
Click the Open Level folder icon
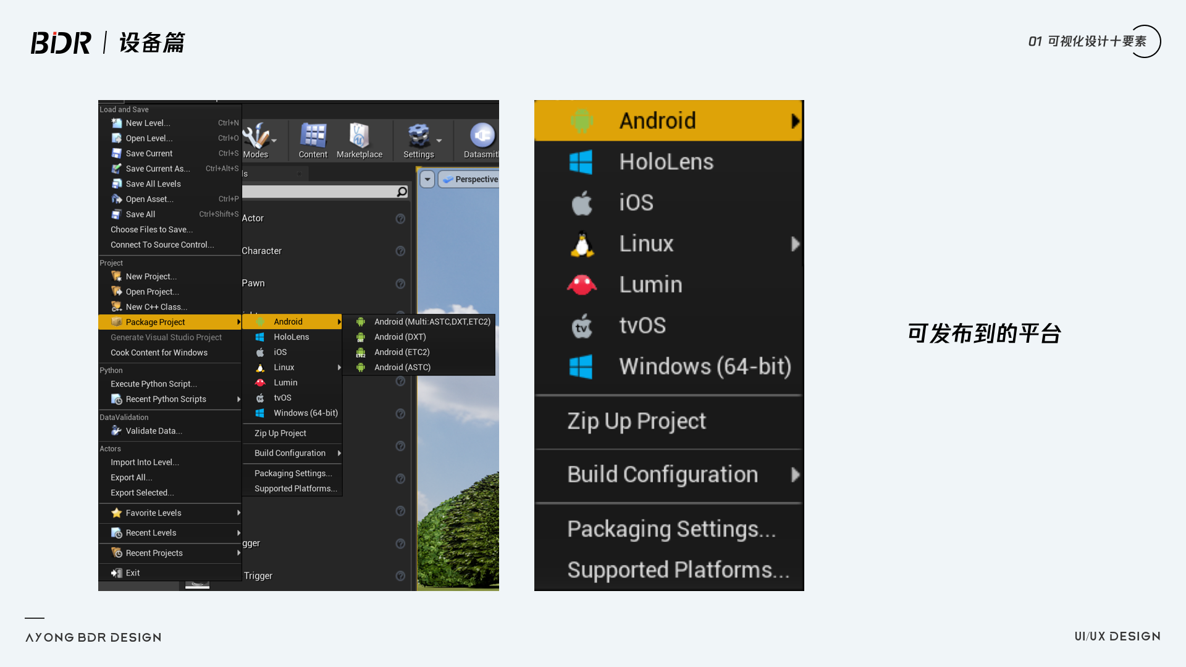(x=116, y=138)
